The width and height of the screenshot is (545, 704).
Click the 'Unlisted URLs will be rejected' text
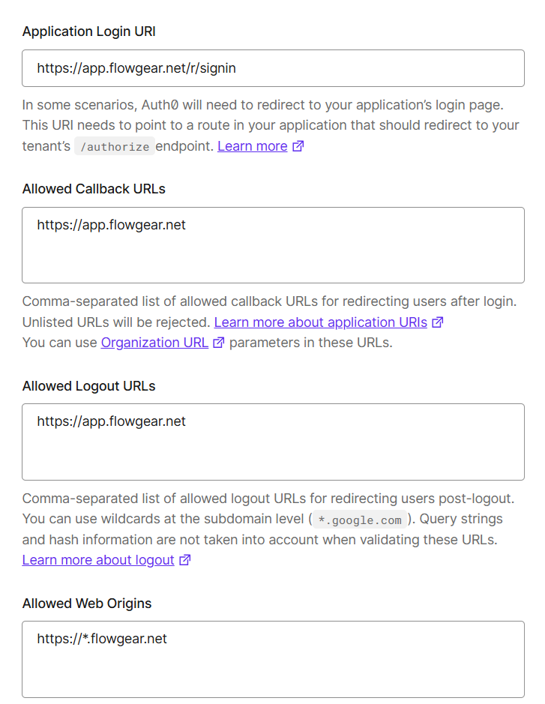116,323
